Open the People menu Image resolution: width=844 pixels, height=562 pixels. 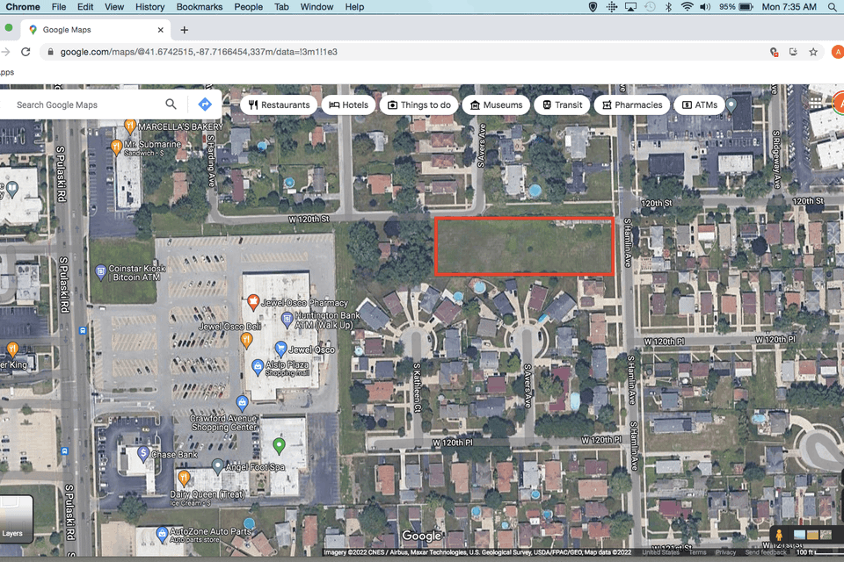pyautogui.click(x=248, y=7)
